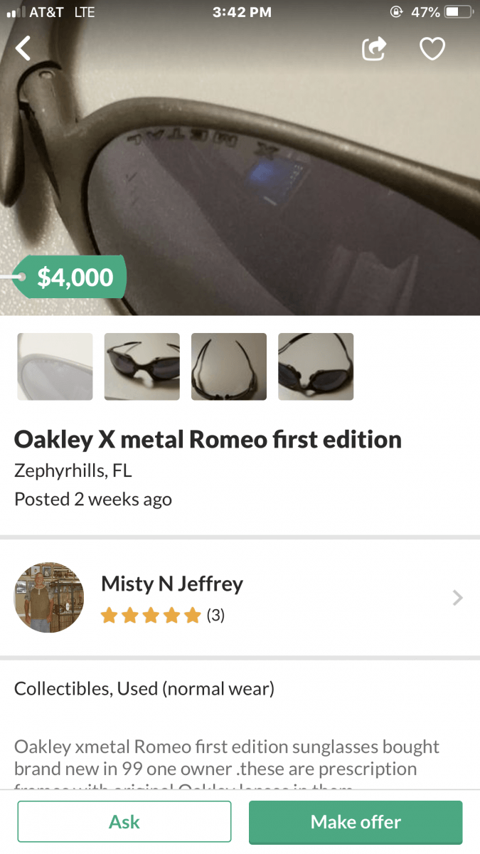Tap the Collectibles, Used category text
Image resolution: width=480 pixels, height=854 pixels.
(x=144, y=688)
